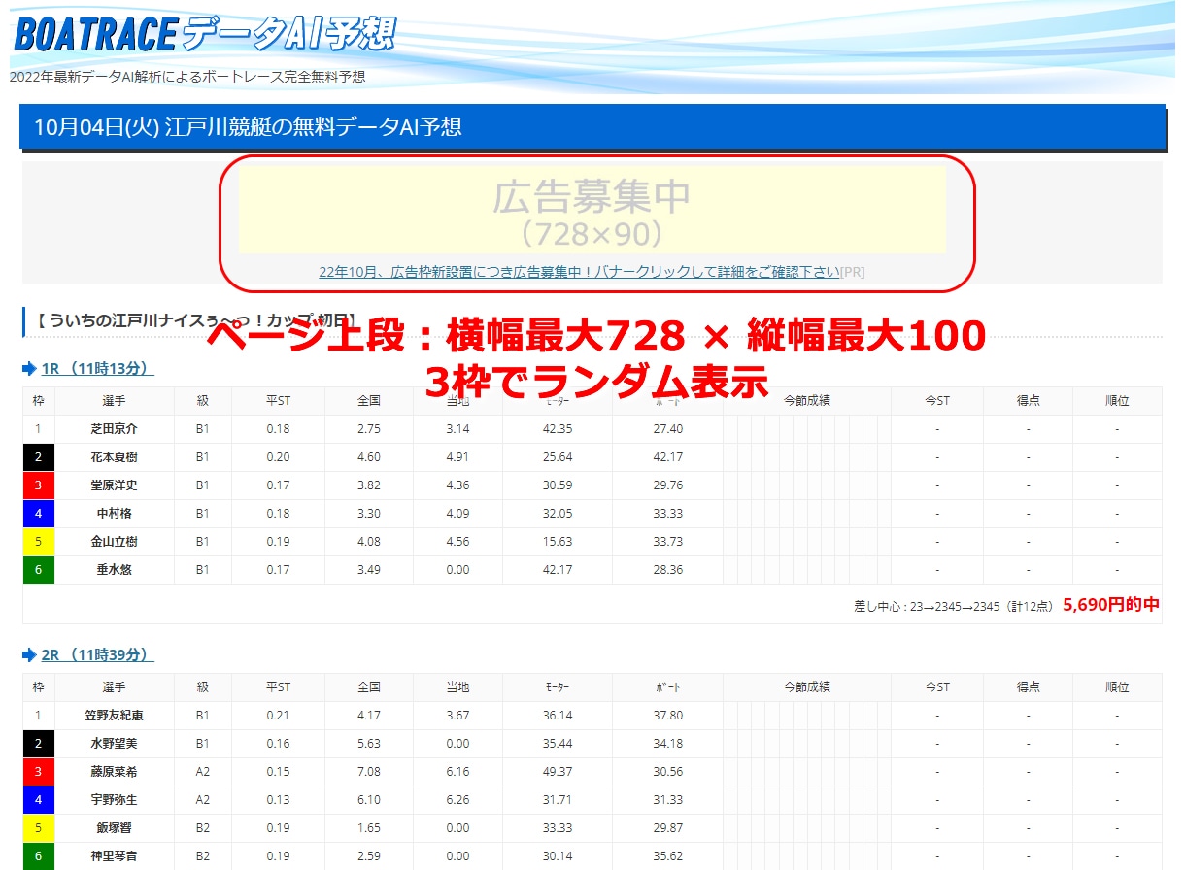Select racer 笠野友紀恵 in race 2R
This screenshot has height=870, width=1185.
click(x=114, y=715)
